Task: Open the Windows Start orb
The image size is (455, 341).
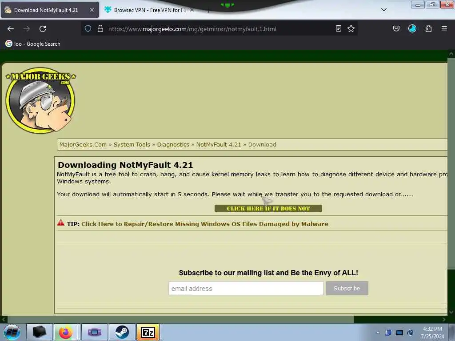Action: click(12, 332)
